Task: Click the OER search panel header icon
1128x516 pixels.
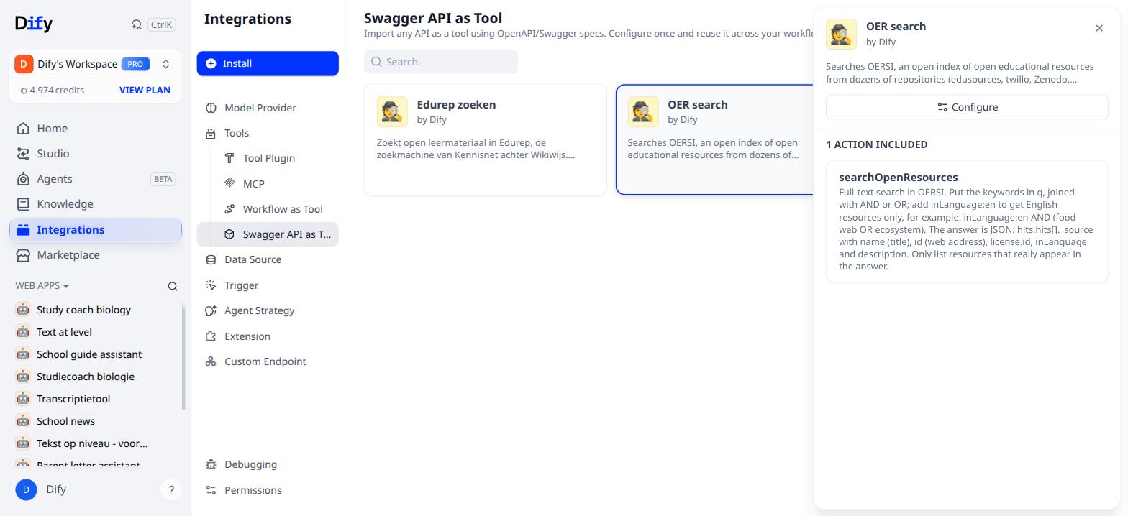Action: pyautogui.click(x=841, y=34)
